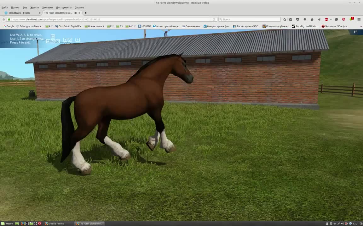
Task: Click the Pinterest toolbar icon
Action: click(x=343, y=19)
